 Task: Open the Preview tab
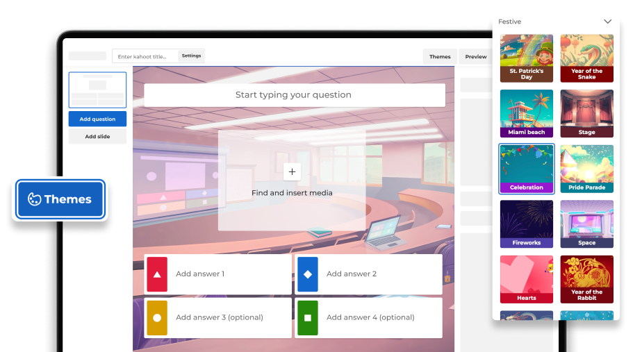(x=476, y=56)
